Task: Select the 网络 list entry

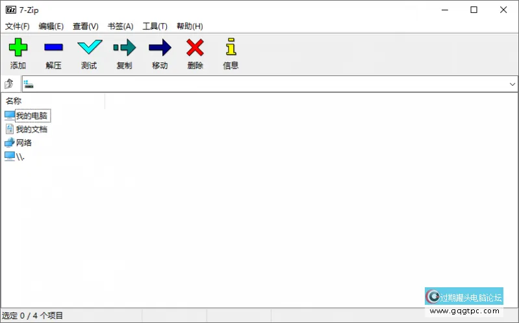Action: (x=24, y=143)
